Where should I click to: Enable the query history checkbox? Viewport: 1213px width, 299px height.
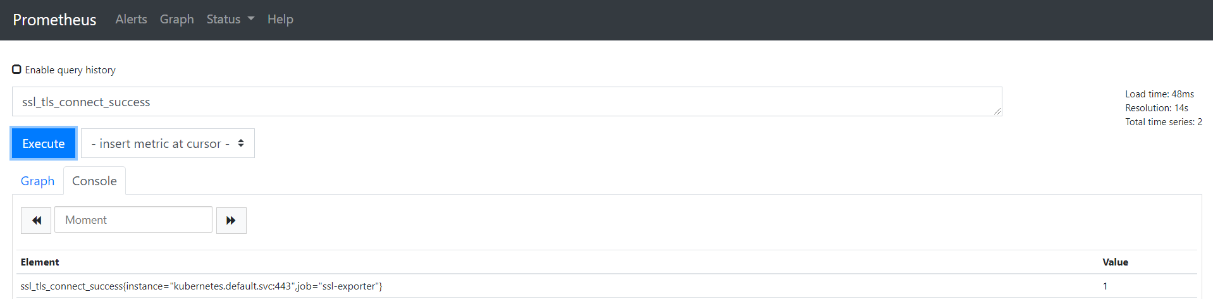[17, 70]
